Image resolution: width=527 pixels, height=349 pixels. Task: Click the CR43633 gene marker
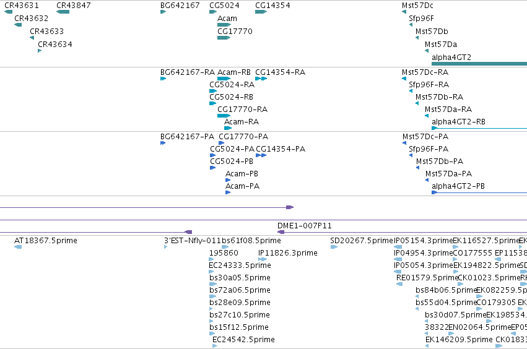[32, 38]
